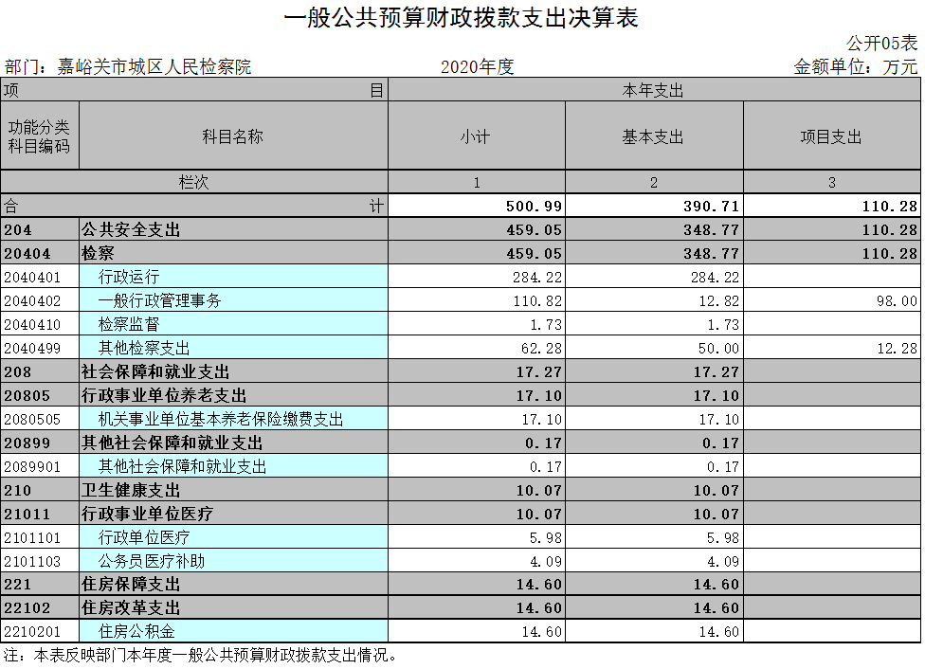This screenshot has height=669, width=925.
Task: Select the 基本支出 column header
Action: coord(653,136)
